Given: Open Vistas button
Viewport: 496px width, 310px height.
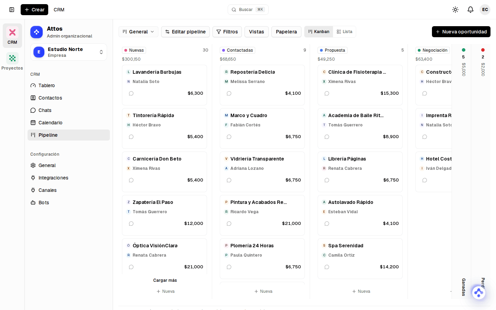Looking at the screenshot, I should click(257, 32).
